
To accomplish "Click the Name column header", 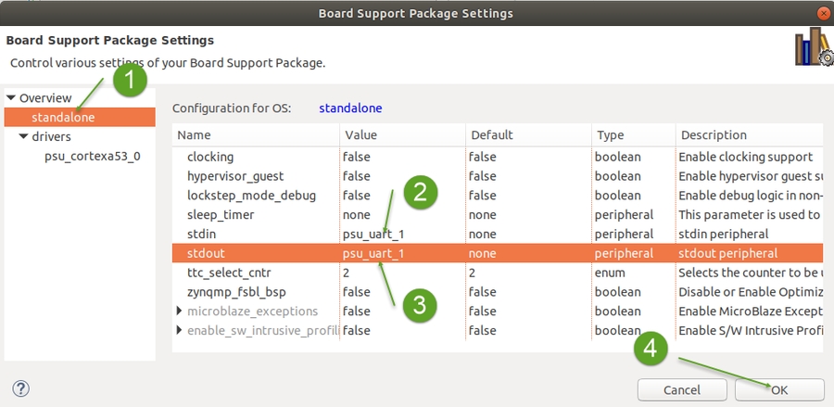I will pyautogui.click(x=195, y=135).
